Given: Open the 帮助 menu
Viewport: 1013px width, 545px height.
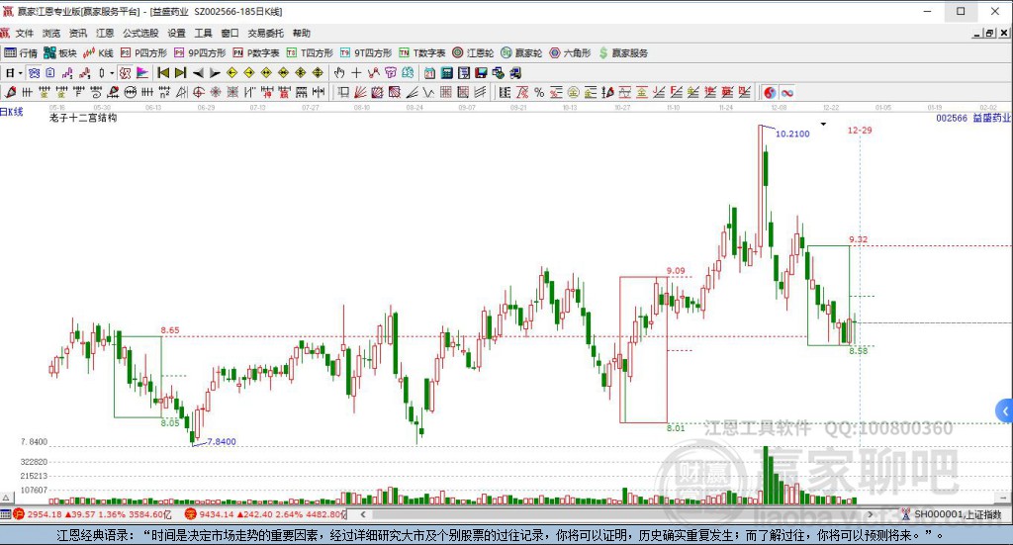Looking at the screenshot, I should pyautogui.click(x=301, y=33).
